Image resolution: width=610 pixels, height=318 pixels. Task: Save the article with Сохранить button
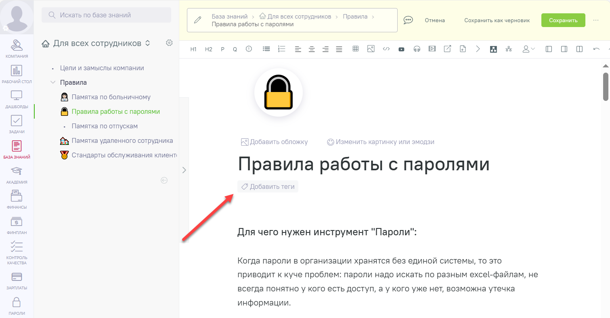pyautogui.click(x=563, y=20)
